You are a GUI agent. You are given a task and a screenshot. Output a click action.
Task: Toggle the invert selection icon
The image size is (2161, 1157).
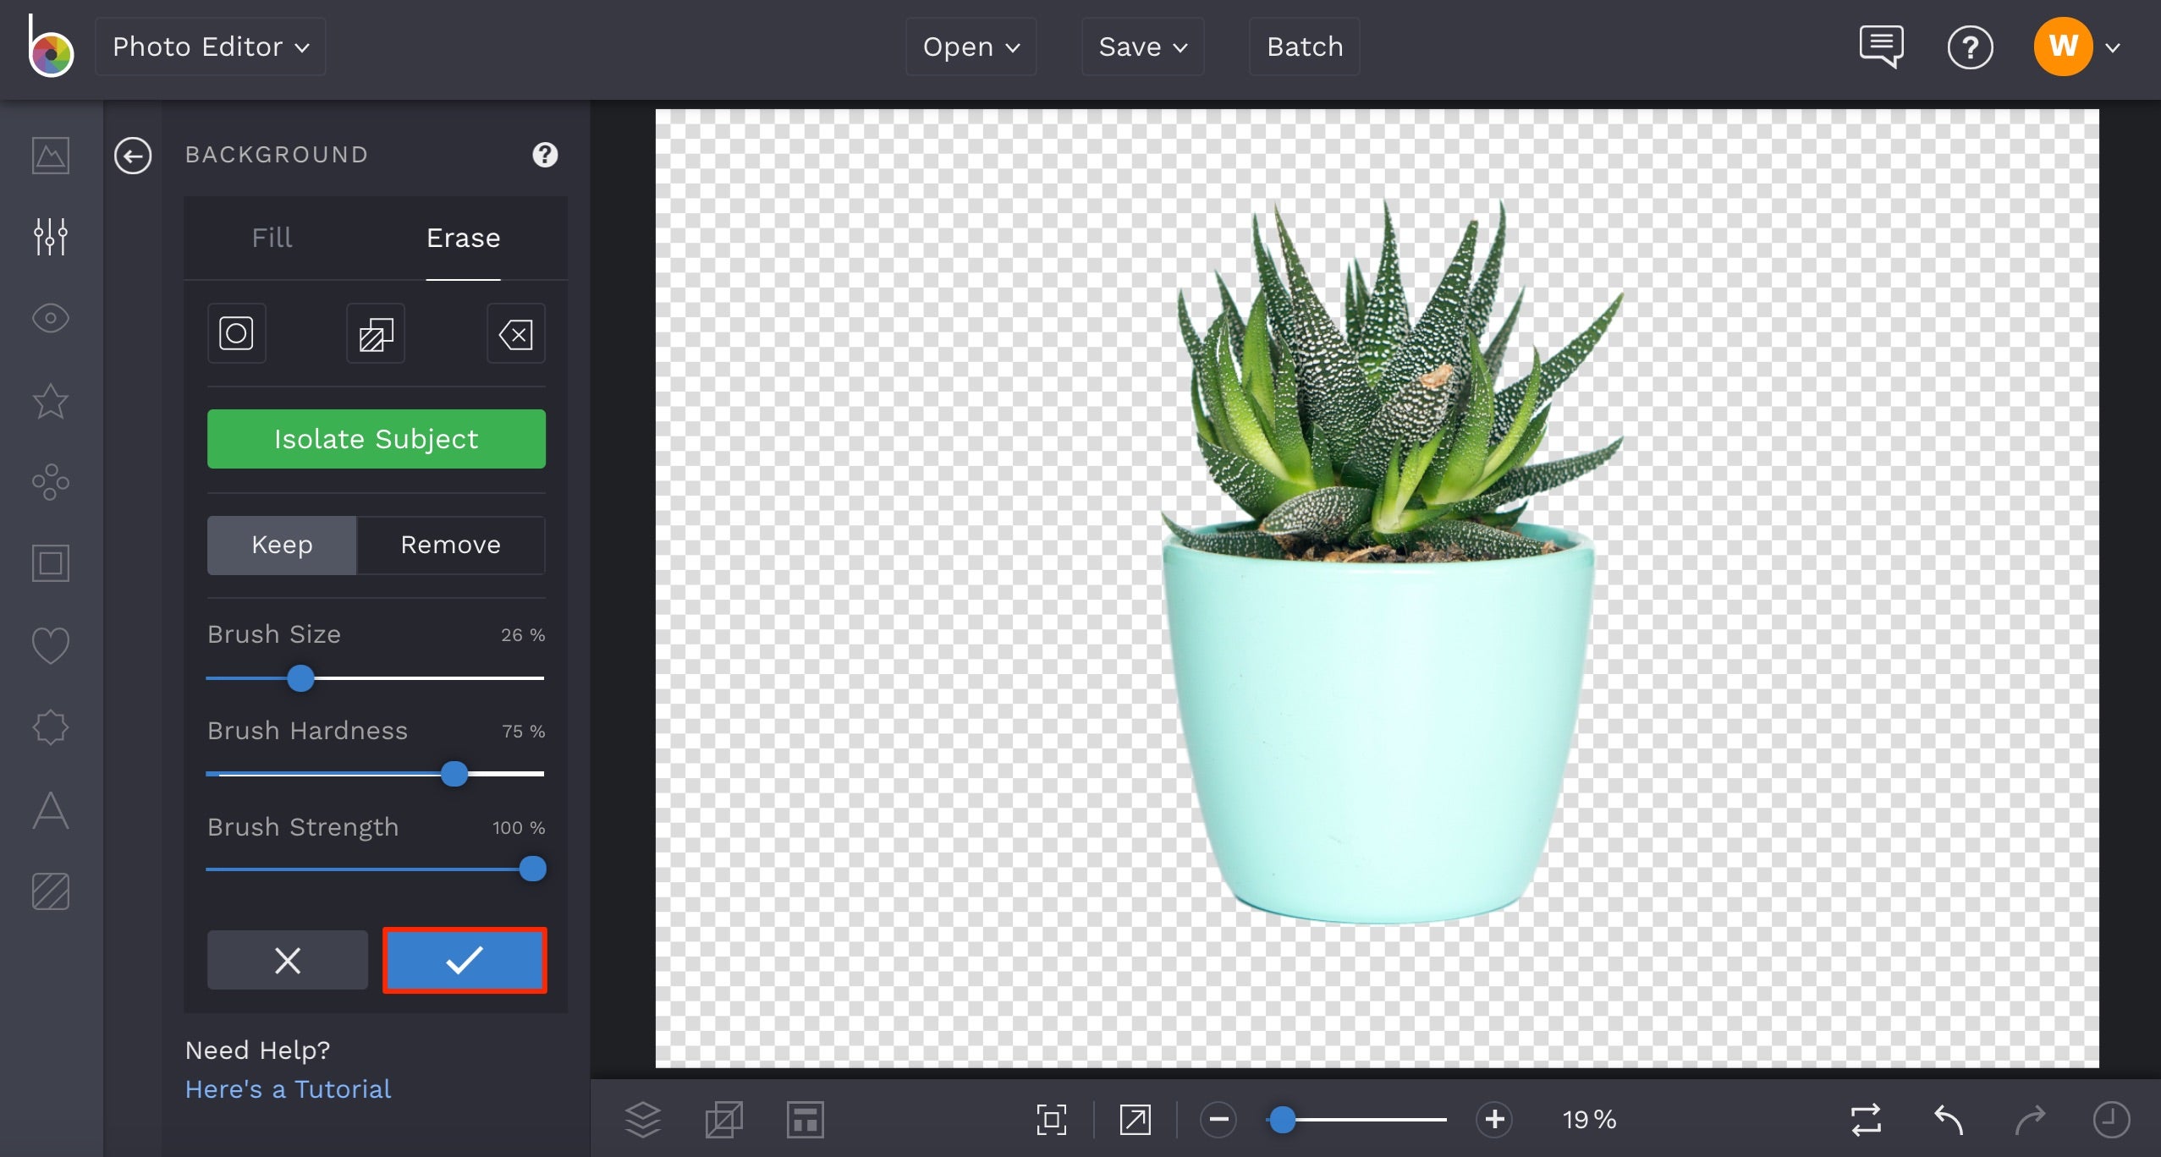375,333
